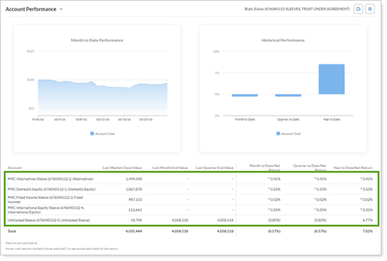This screenshot has width=387, height=261.
Task: Open the settings gear icon
Action: point(370,9)
